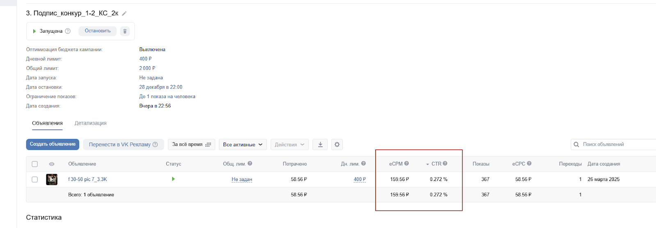Click help icon beside Дн. лим. header
Viewport: 656px width, 228px height.
point(363,163)
